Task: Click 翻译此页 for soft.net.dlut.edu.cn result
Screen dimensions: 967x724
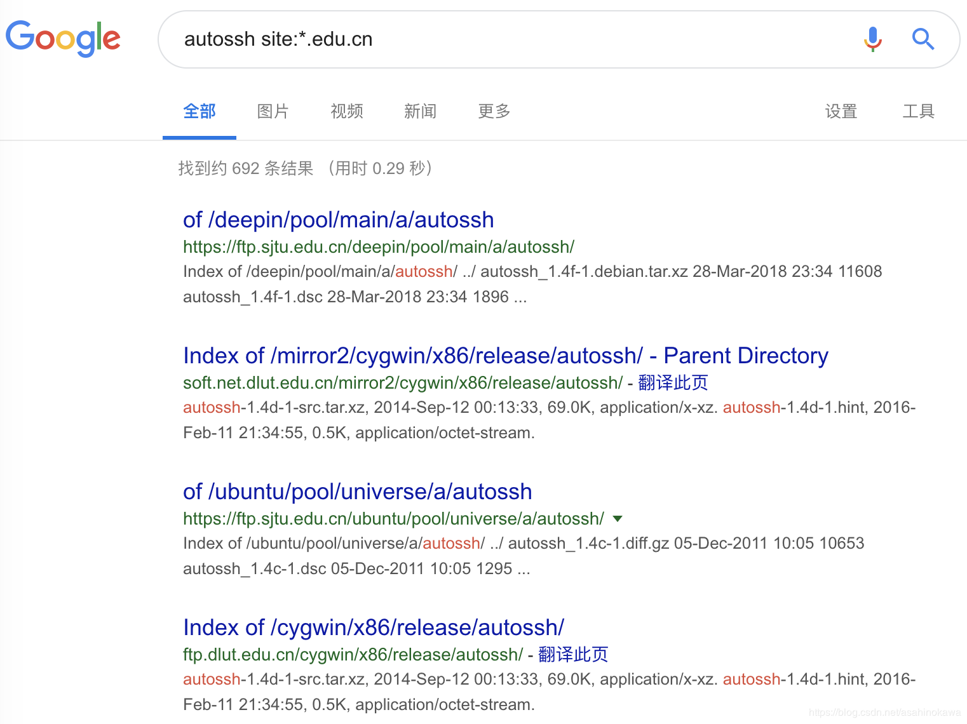Action: [x=673, y=382]
